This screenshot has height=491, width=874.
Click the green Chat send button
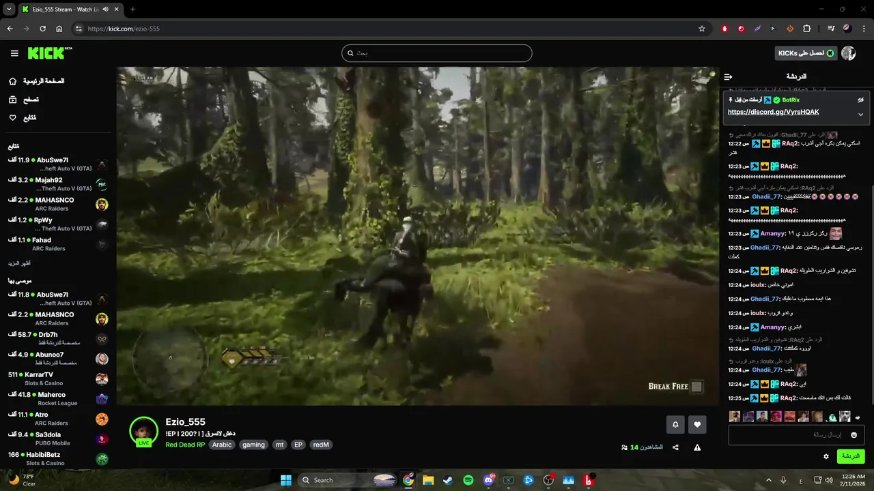pos(851,456)
